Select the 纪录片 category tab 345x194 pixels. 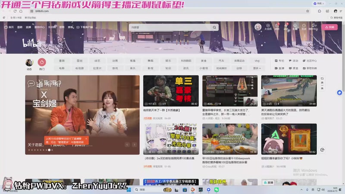[97, 68]
